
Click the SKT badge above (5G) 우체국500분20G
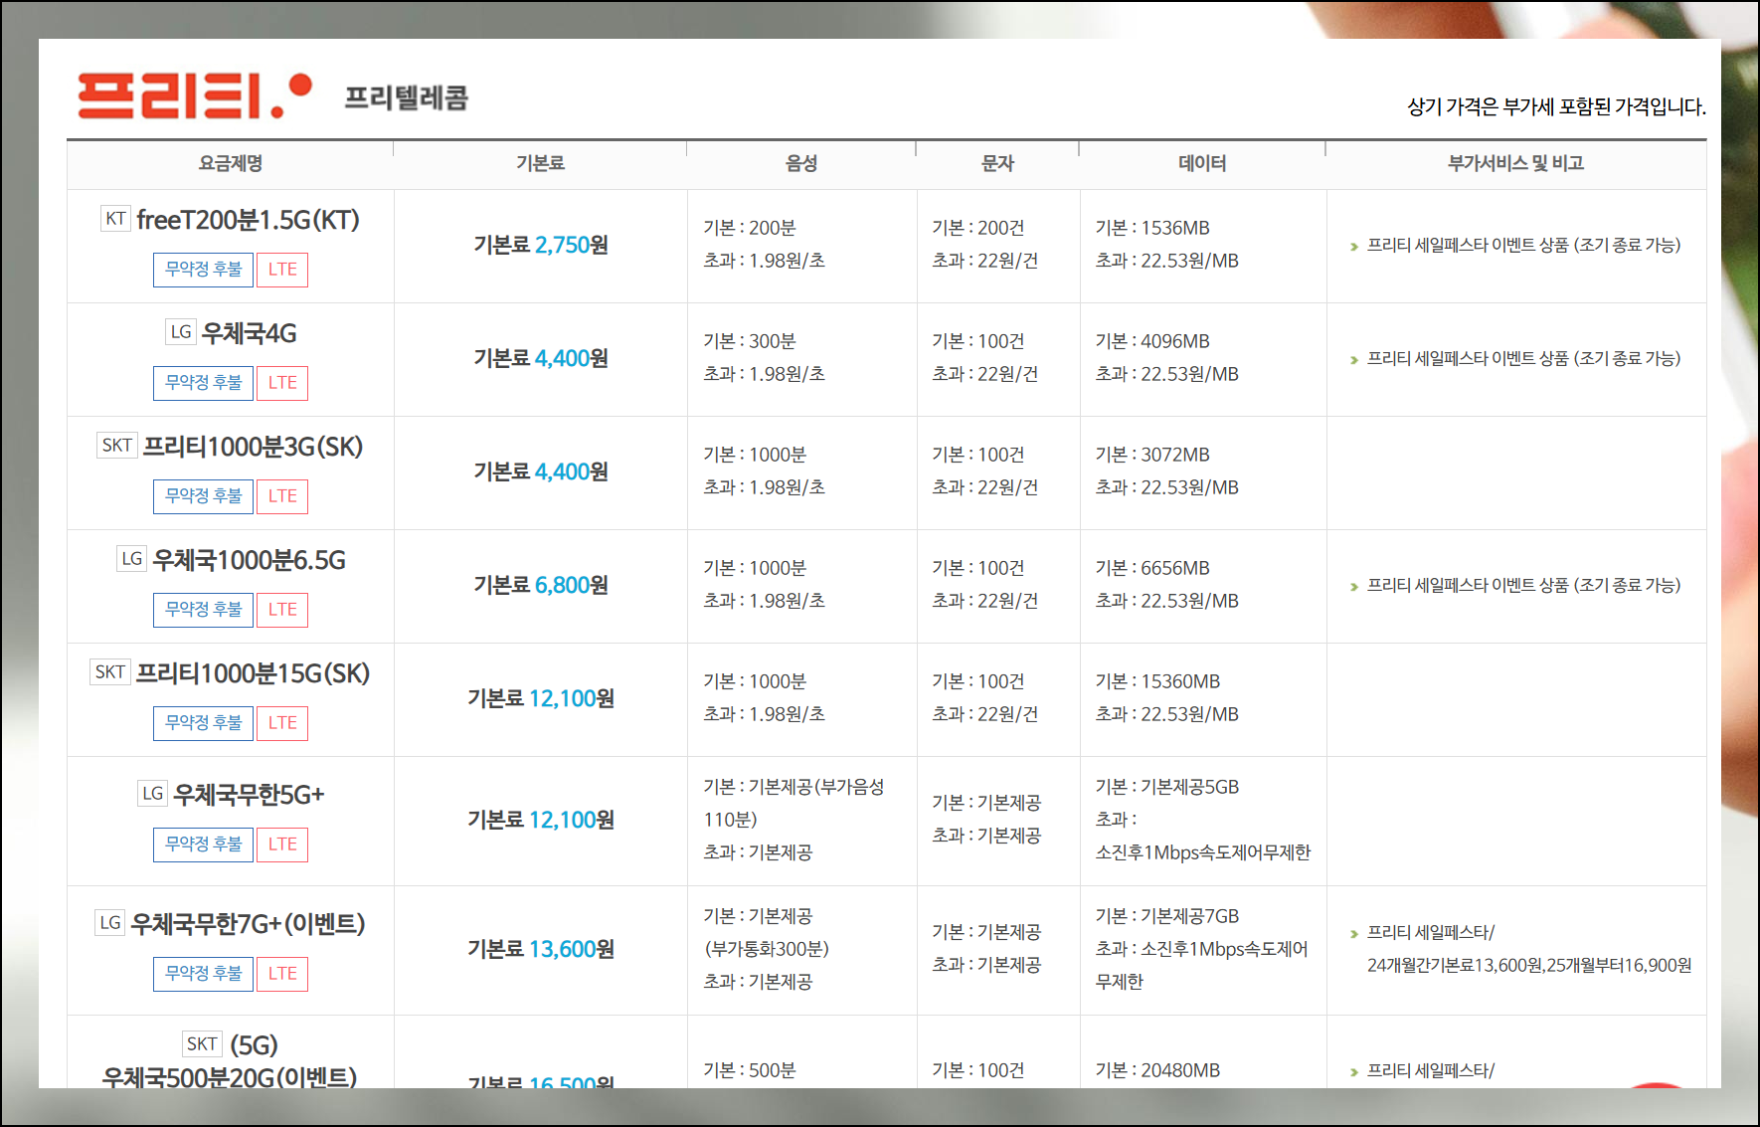coord(202,1044)
